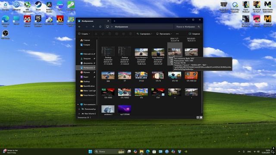This screenshot has height=155, width=276.
Task: Select Изображения in the sidebar
Action: tap(86, 68)
